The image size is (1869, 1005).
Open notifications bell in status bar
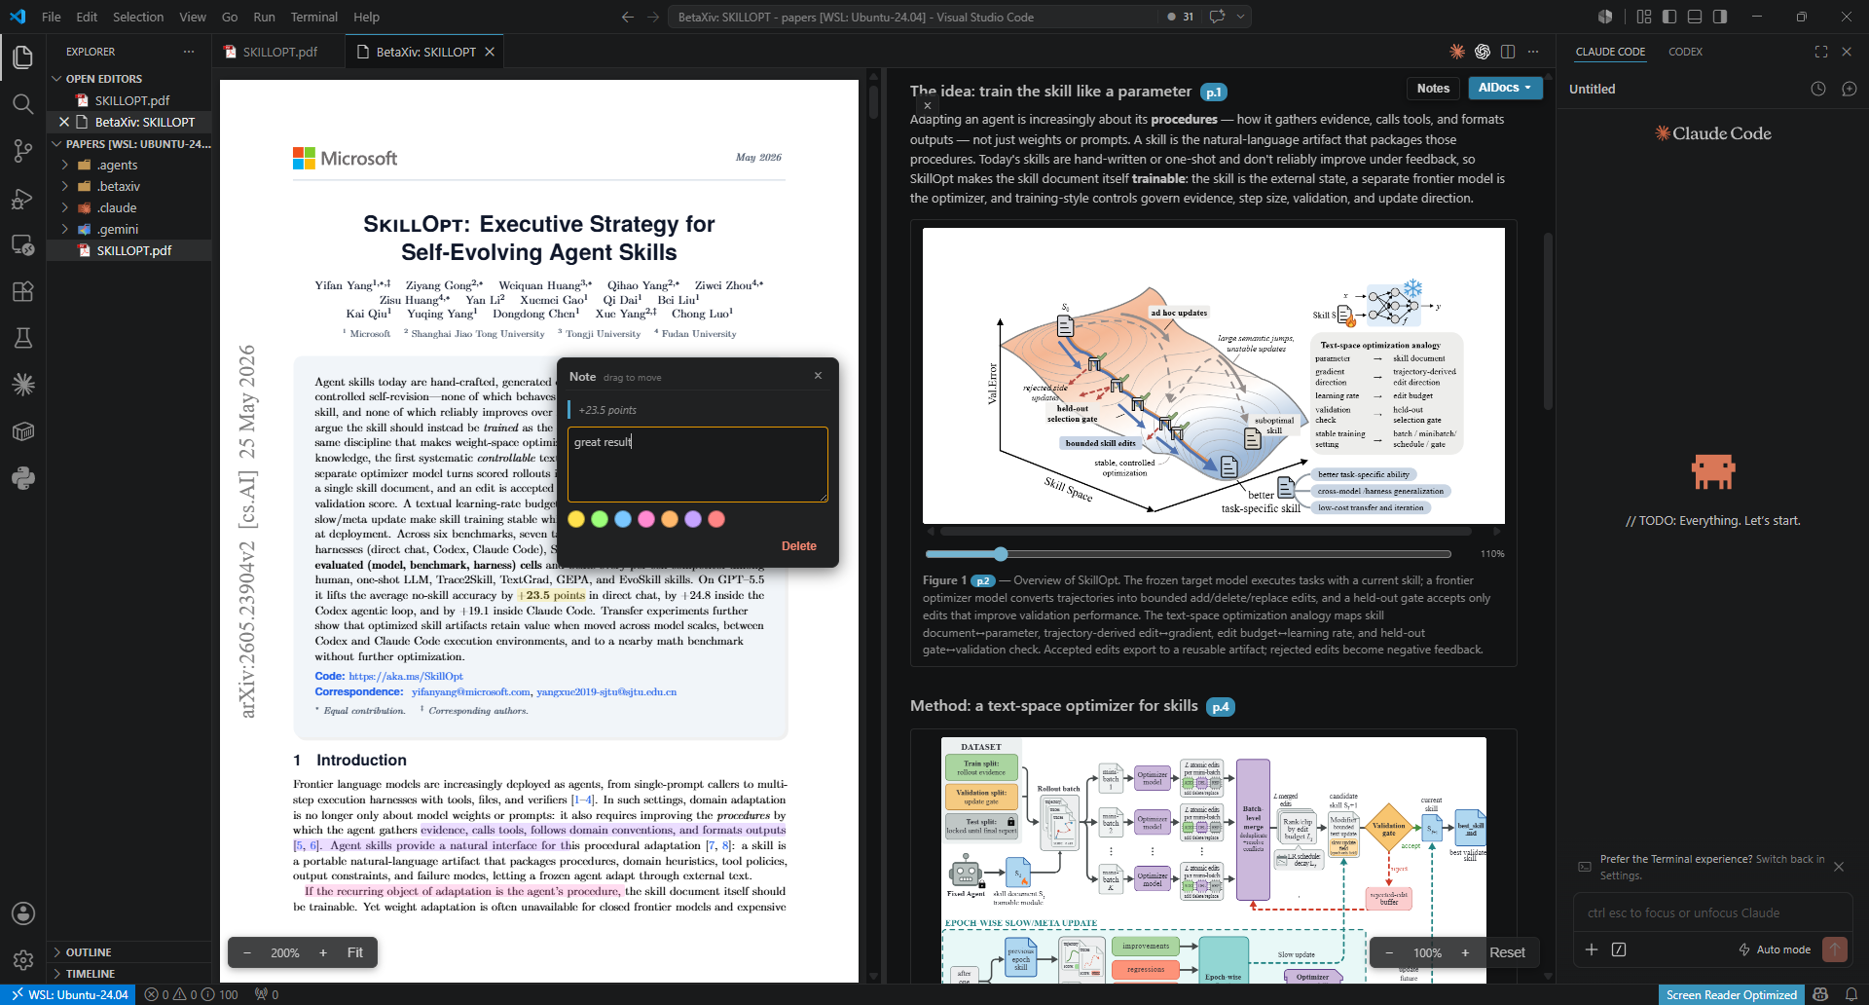pyautogui.click(x=1851, y=994)
